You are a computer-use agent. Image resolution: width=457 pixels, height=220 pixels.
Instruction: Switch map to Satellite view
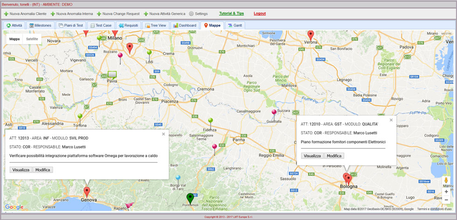(x=32, y=39)
